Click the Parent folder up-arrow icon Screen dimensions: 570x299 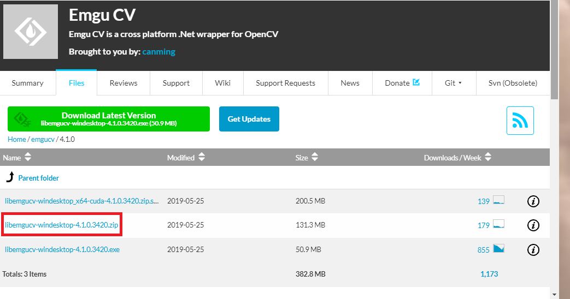point(10,177)
